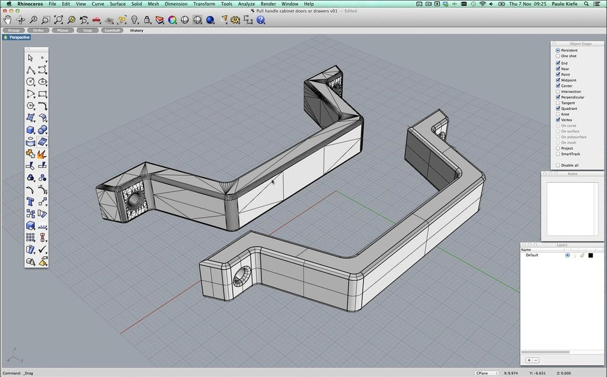Uncheck the End object snap

[x=558, y=63]
